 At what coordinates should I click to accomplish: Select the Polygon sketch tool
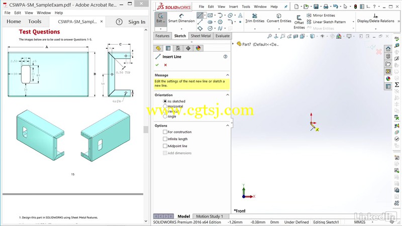point(220,22)
